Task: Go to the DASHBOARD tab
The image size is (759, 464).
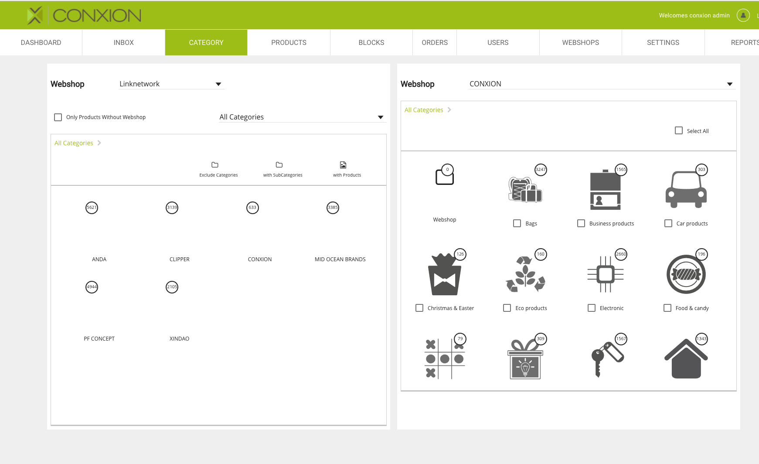Action: coord(41,42)
